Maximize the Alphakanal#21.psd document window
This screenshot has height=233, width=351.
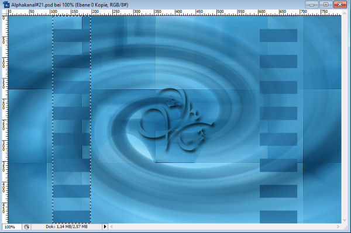click(x=326, y=5)
